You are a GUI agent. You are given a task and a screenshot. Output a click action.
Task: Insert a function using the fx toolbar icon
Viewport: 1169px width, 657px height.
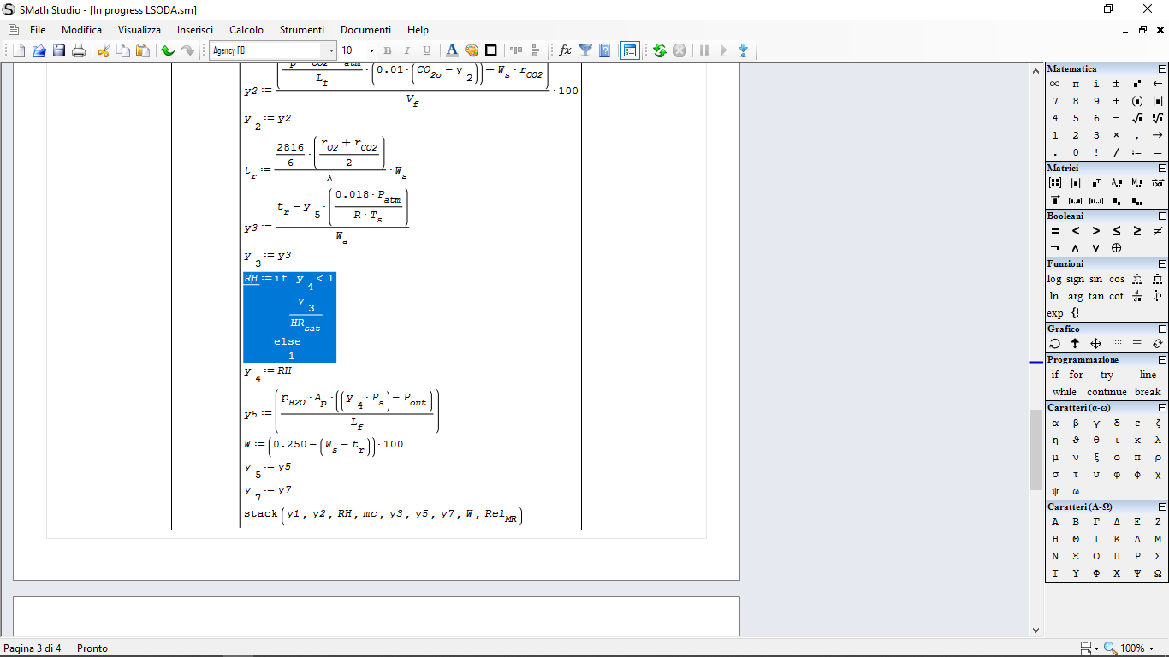point(564,50)
